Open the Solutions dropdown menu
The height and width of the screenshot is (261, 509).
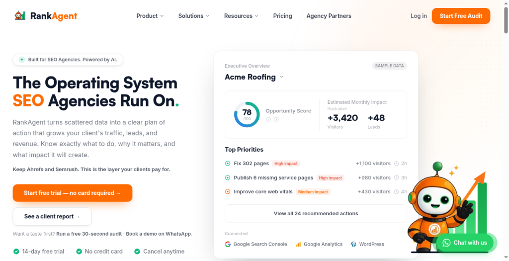194,16
